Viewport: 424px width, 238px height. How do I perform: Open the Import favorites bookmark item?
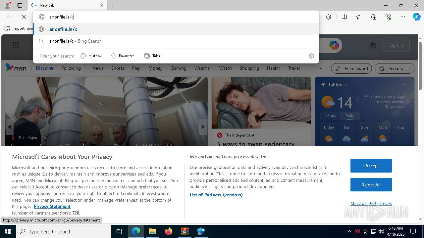(x=19, y=28)
